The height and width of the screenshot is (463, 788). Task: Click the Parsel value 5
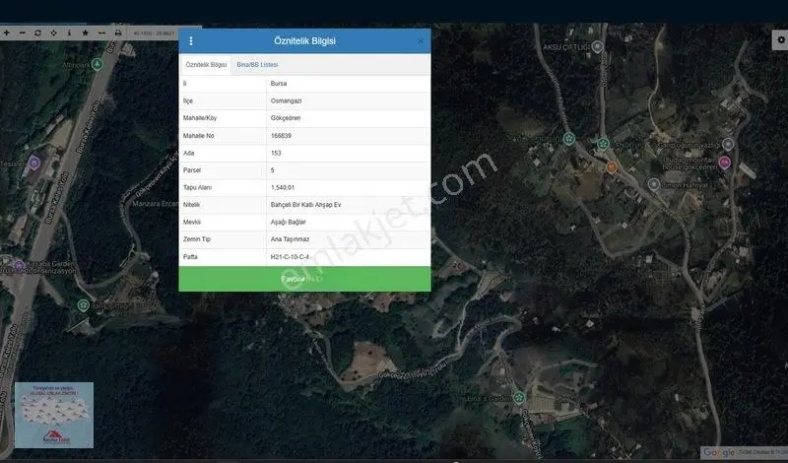273,170
